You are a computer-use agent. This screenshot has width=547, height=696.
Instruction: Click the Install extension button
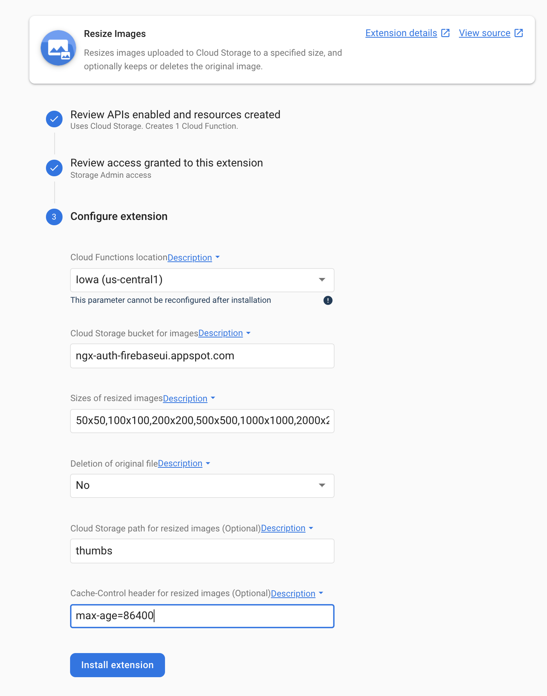tap(118, 665)
